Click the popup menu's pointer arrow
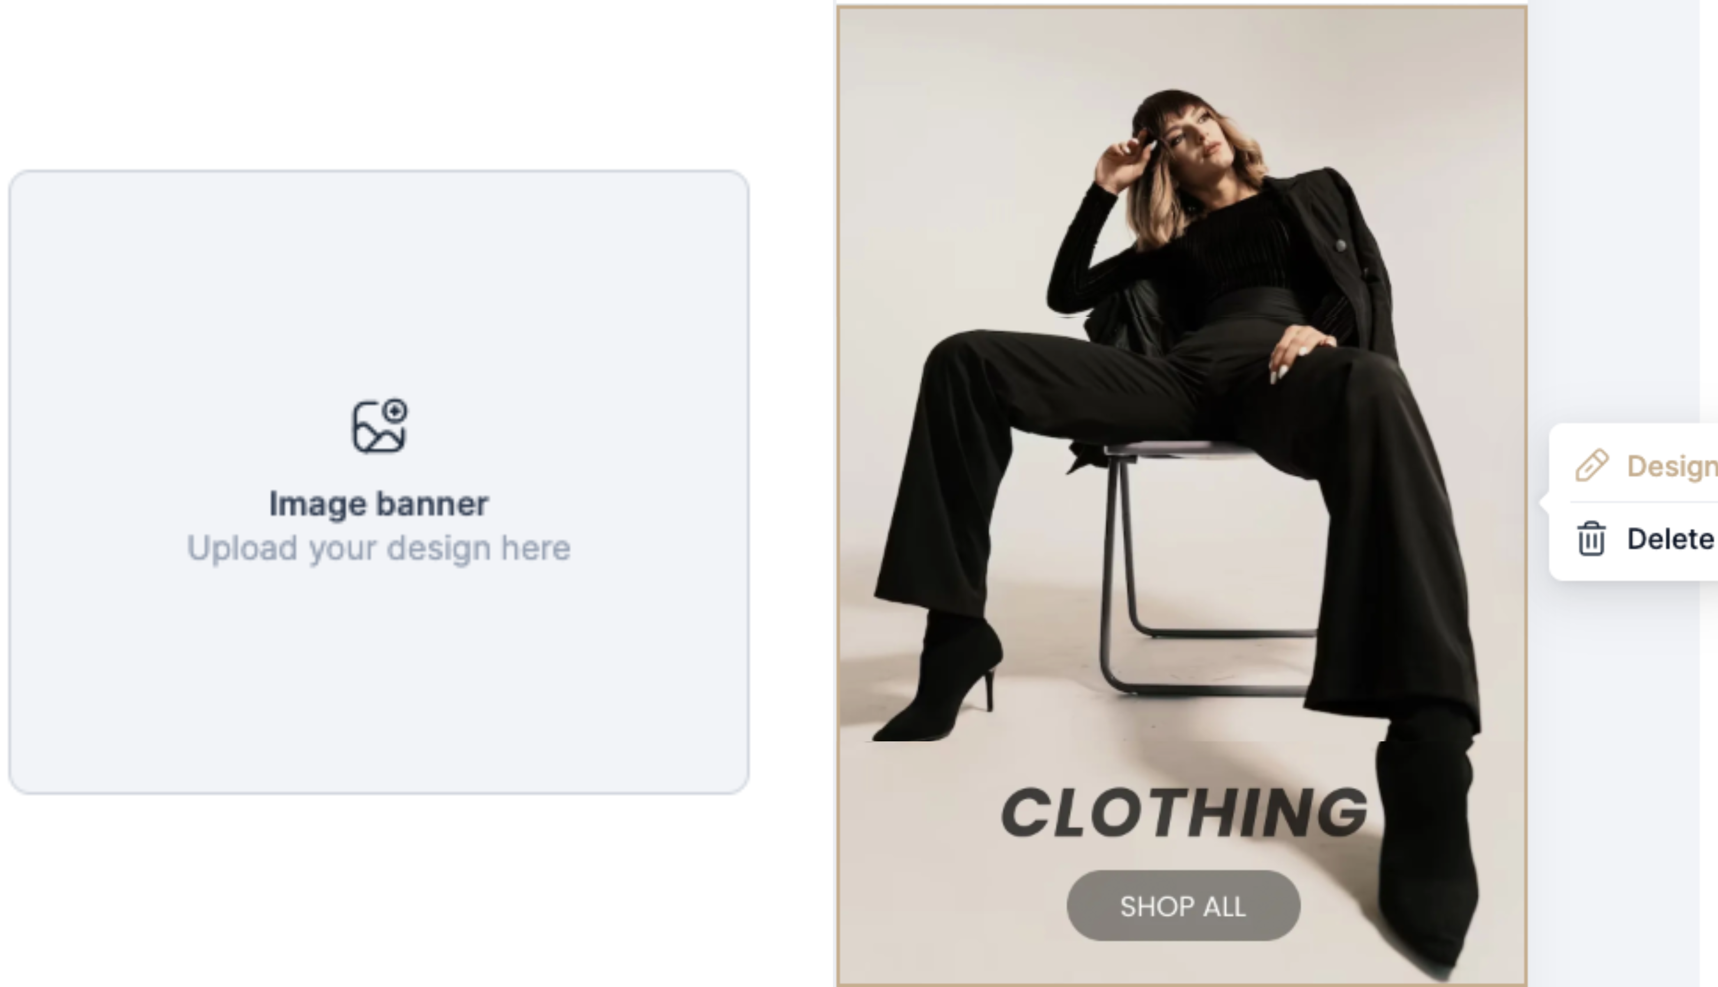The height and width of the screenshot is (987, 1718). click(x=1544, y=503)
